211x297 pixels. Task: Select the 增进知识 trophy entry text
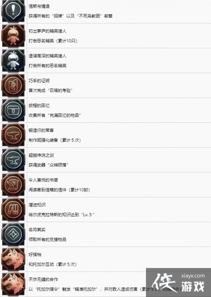pyautogui.click(x=37, y=205)
